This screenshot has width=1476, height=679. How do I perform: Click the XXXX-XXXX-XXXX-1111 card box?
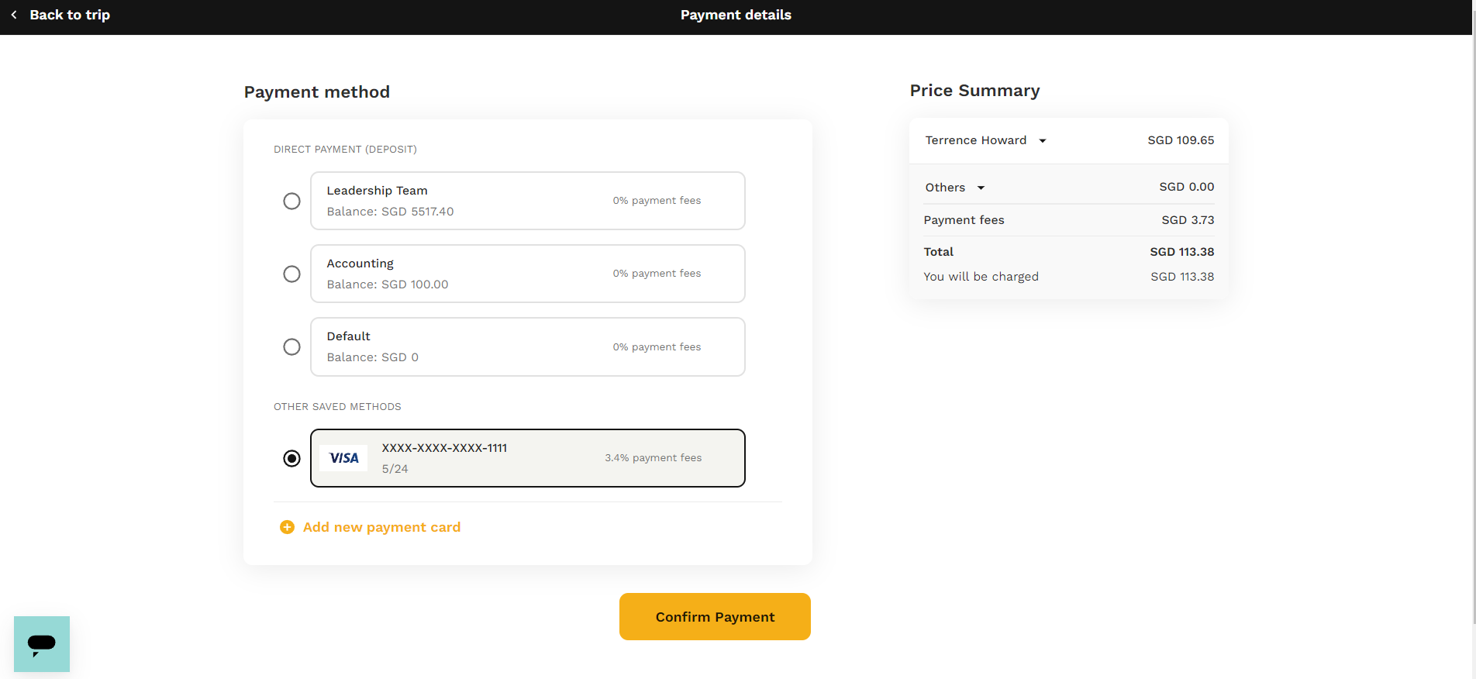[528, 458]
